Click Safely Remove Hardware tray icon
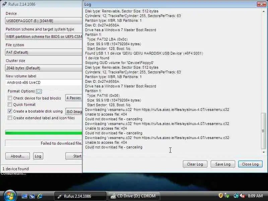 [x=227, y=196]
